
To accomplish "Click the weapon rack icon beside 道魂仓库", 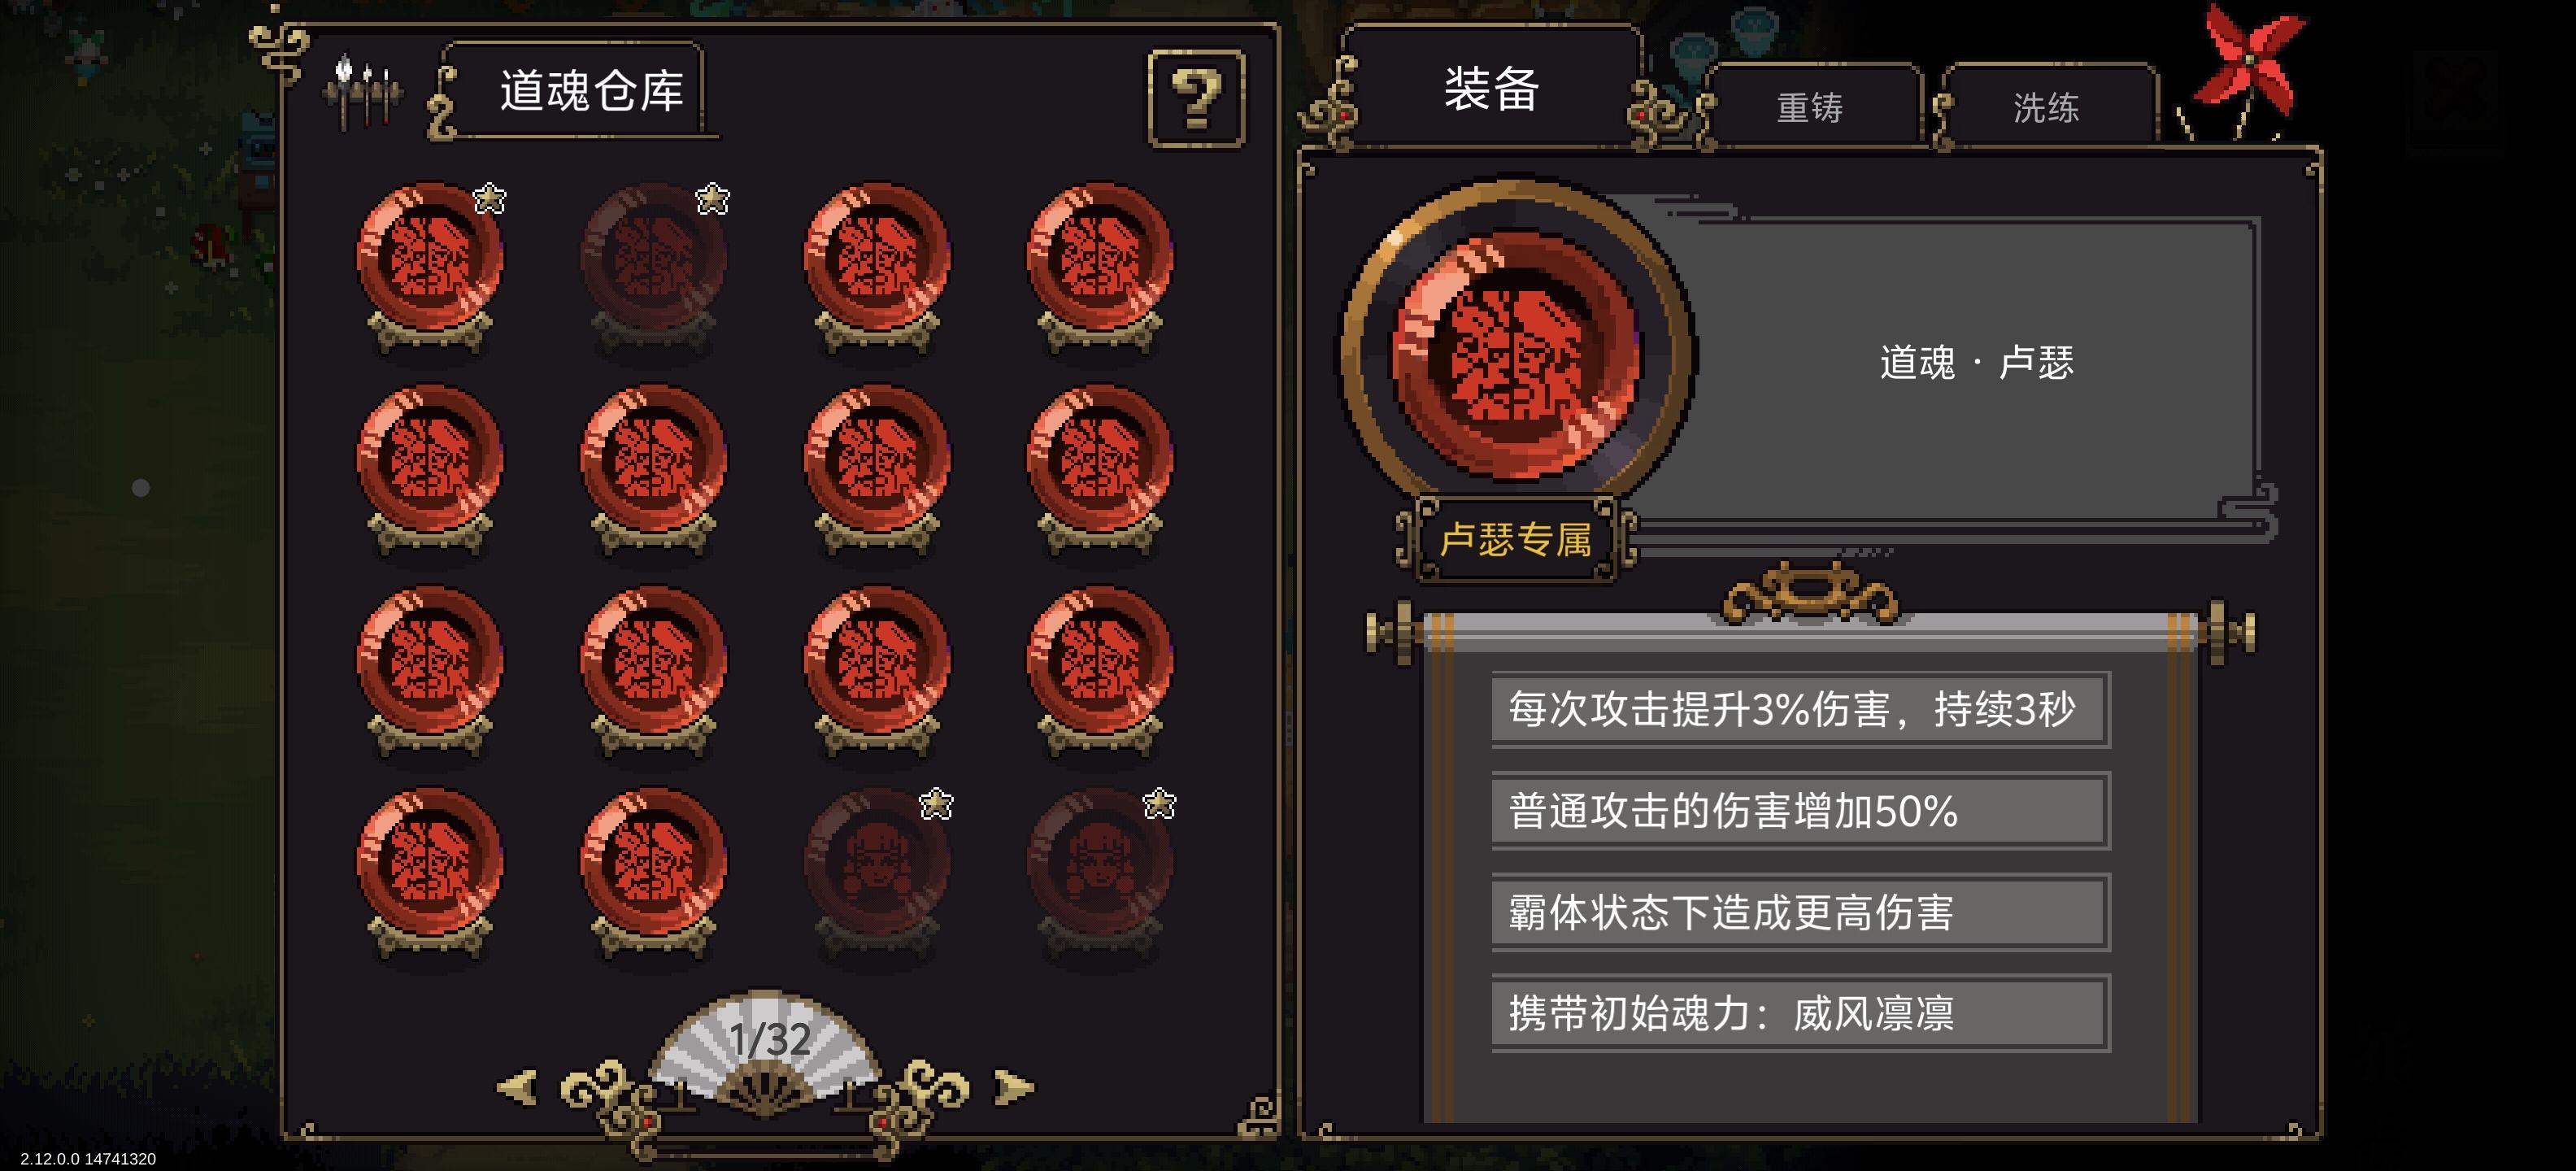I will click(x=362, y=90).
